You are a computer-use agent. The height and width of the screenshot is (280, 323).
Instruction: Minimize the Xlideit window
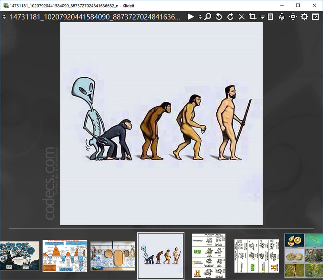282,6
